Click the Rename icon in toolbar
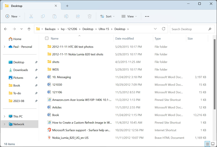 pos(66,16)
